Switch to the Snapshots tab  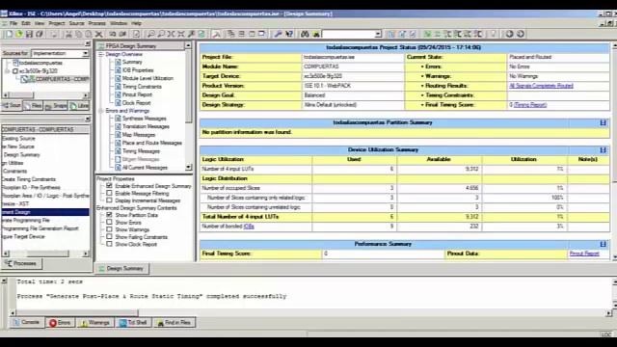coord(56,106)
